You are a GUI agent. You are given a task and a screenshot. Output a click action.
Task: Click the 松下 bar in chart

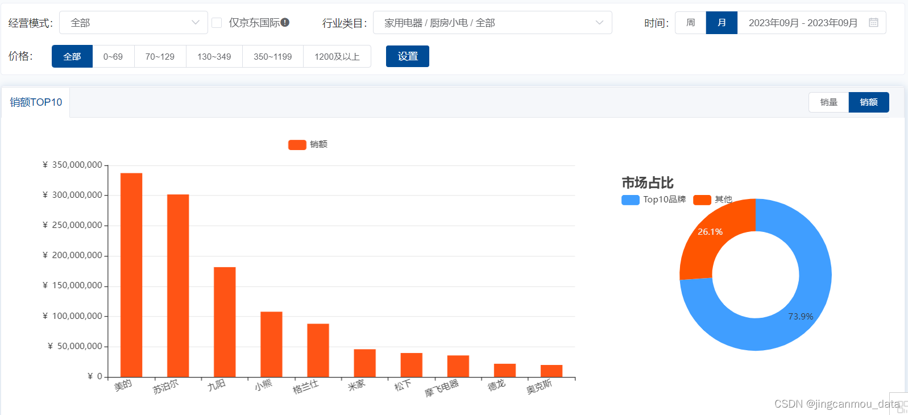pyautogui.click(x=411, y=365)
